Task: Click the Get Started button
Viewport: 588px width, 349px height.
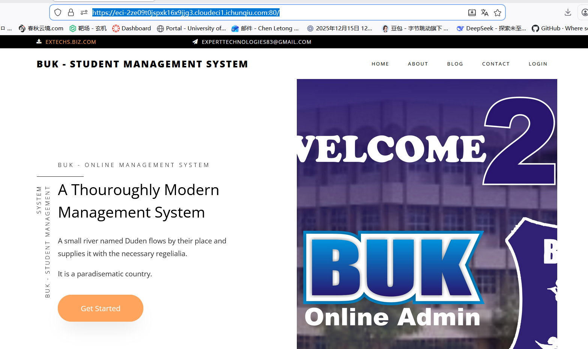Action: tap(101, 308)
